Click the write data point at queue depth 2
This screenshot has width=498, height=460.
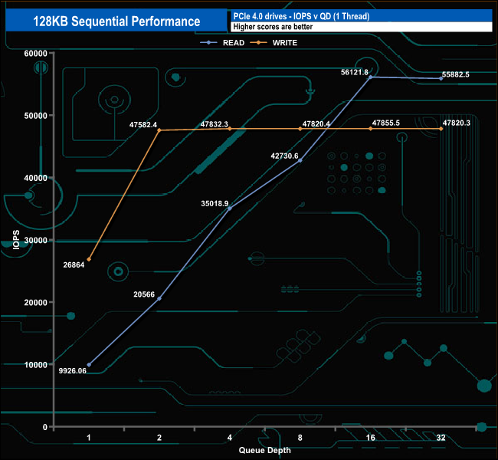click(159, 130)
